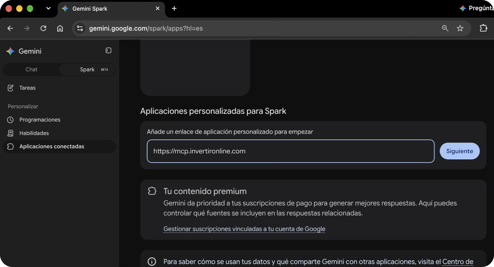The width and height of the screenshot is (494, 267).
Task: Open site information icon in address bar
Action: (x=80, y=28)
